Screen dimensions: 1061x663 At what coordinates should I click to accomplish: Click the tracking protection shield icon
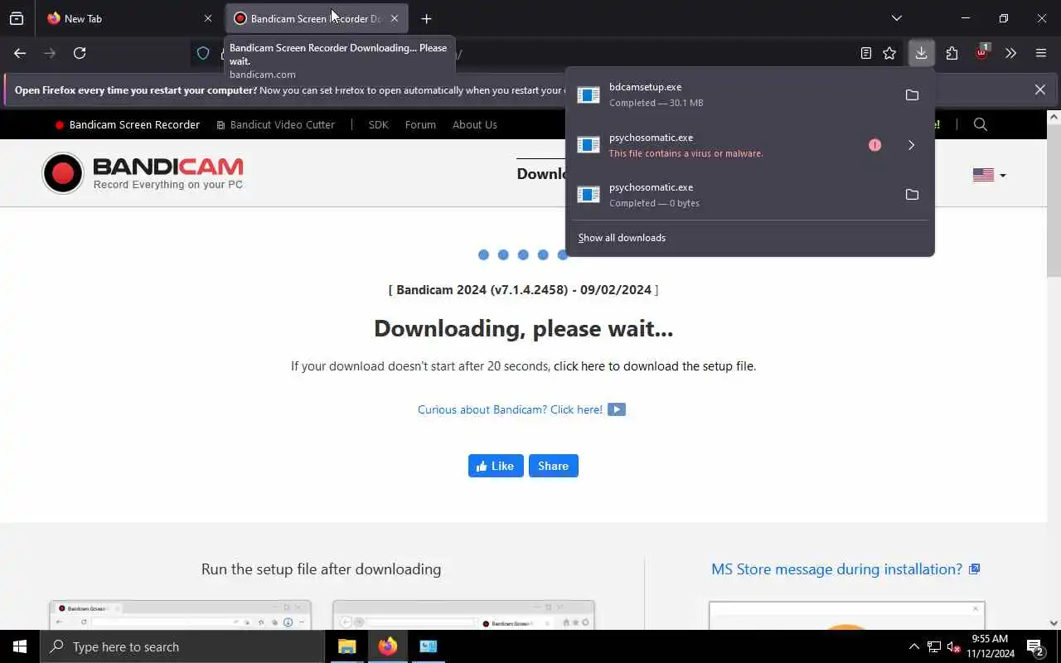pos(203,53)
